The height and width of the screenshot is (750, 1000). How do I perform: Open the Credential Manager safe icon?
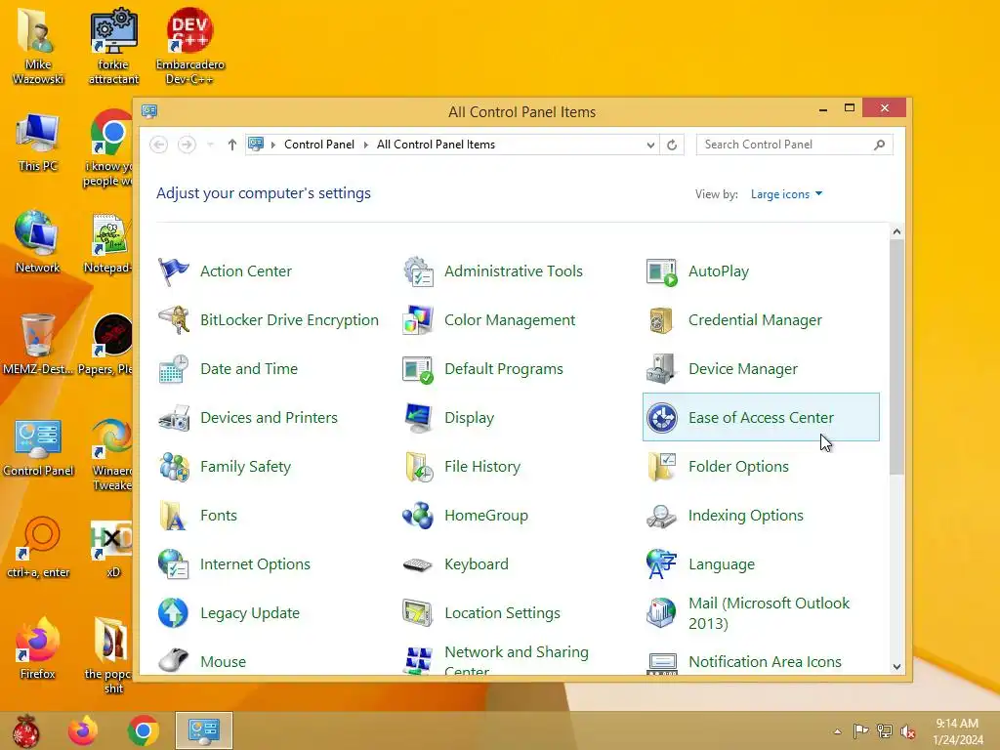(x=661, y=320)
